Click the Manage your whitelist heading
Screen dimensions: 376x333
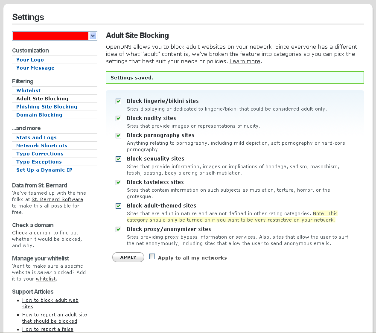pos(41,258)
